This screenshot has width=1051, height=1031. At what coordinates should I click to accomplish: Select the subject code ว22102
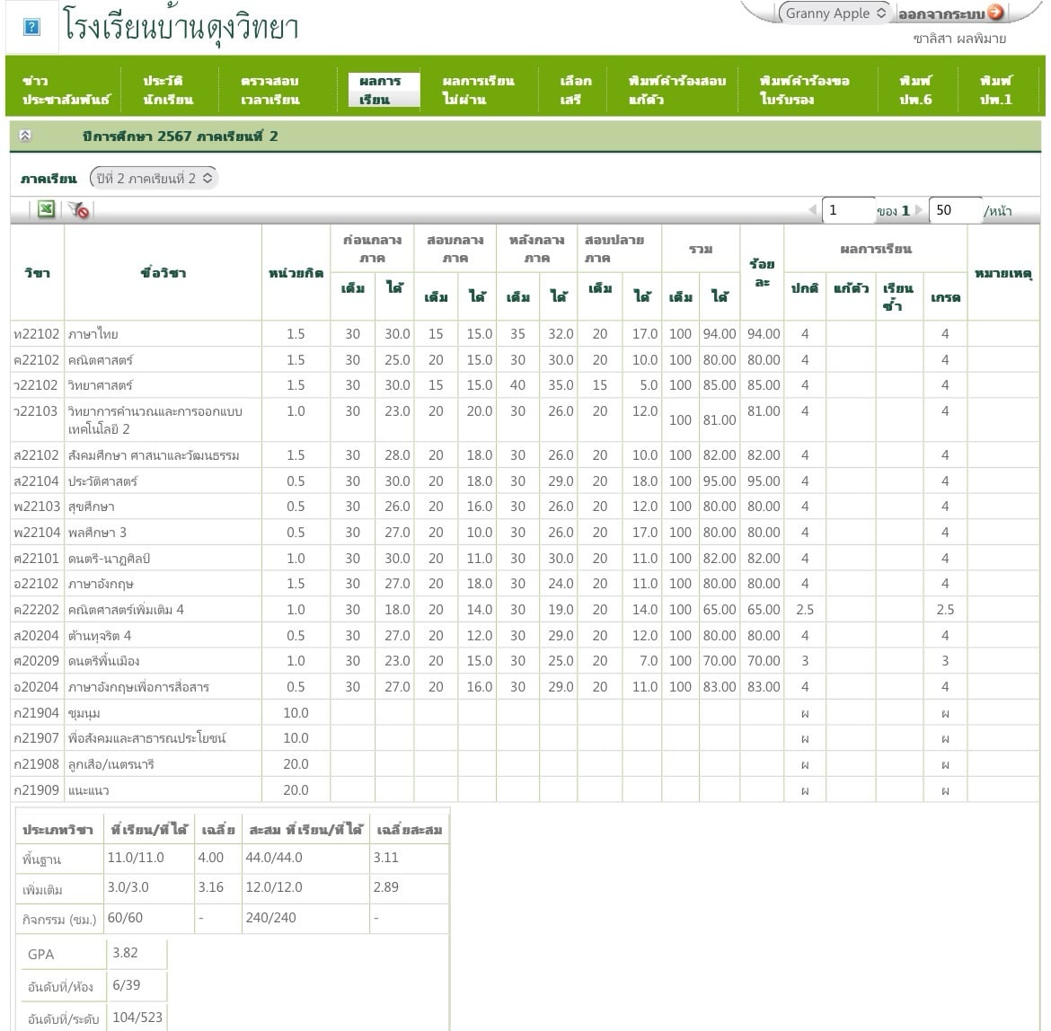(37, 385)
